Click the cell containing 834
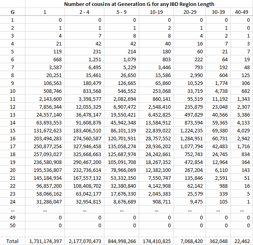The image size is (253, 245). [242, 154]
